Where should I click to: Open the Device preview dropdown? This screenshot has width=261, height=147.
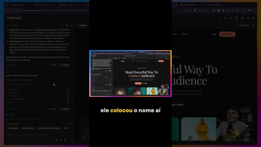[x=244, y=26]
